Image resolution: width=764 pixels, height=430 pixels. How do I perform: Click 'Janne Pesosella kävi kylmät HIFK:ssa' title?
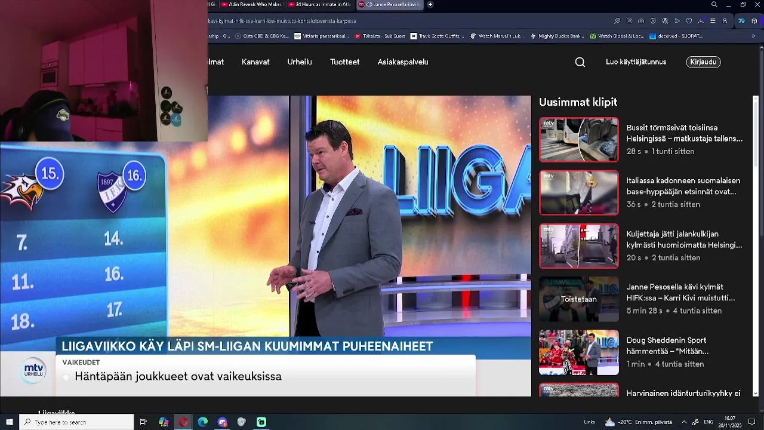[681, 293]
